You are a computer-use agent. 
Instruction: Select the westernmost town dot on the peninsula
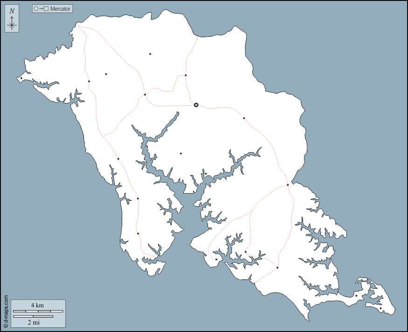point(21,78)
